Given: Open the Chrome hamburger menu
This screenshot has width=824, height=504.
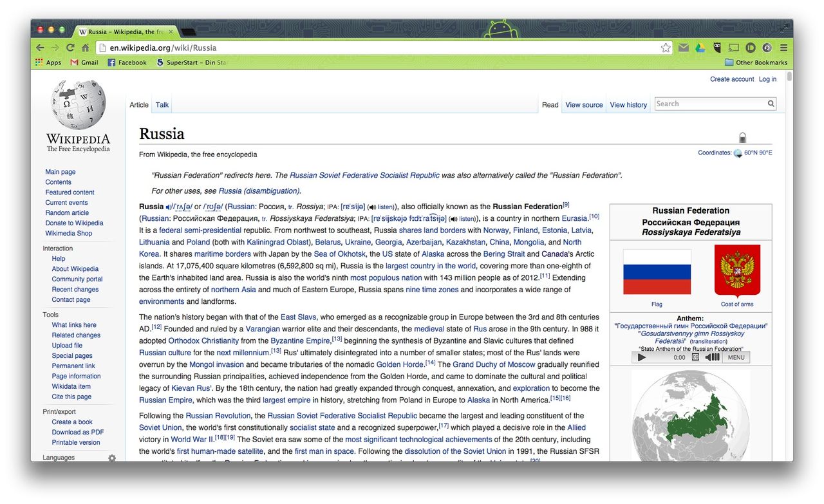Looking at the screenshot, I should click(x=783, y=48).
